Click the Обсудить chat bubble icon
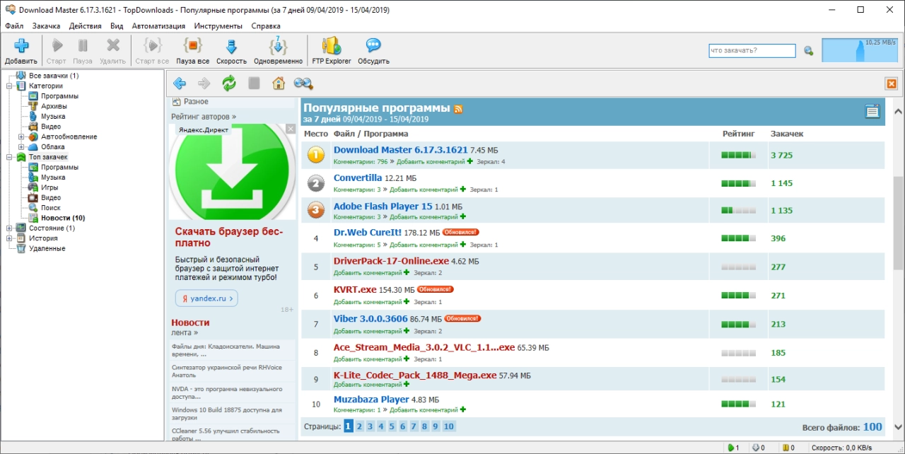The width and height of the screenshot is (905, 454). pos(373,46)
